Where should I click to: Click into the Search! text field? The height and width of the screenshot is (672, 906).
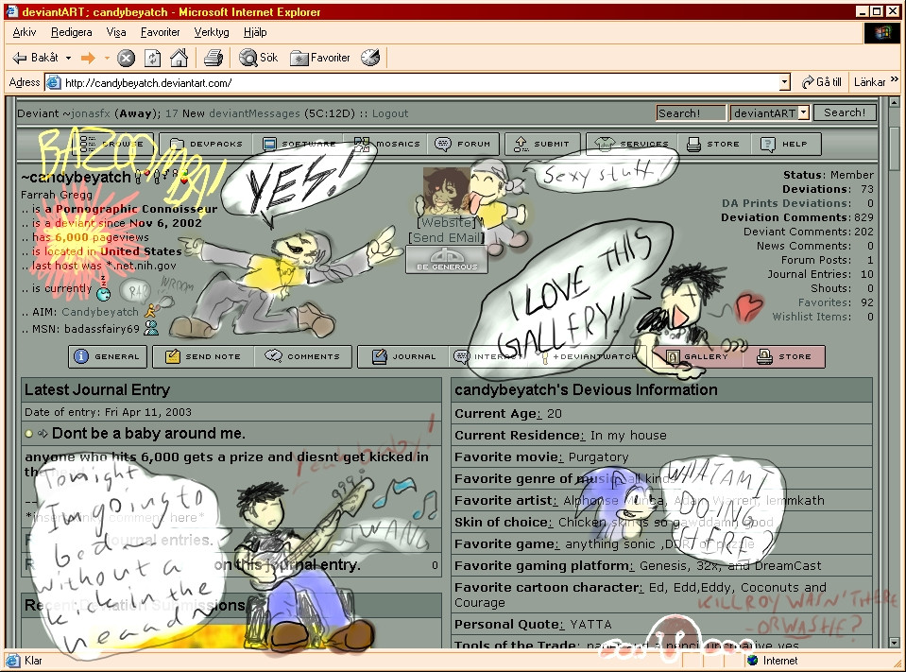[691, 113]
